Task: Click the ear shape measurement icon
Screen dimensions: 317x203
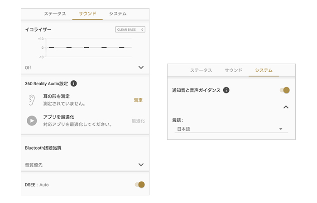Action: point(31,100)
